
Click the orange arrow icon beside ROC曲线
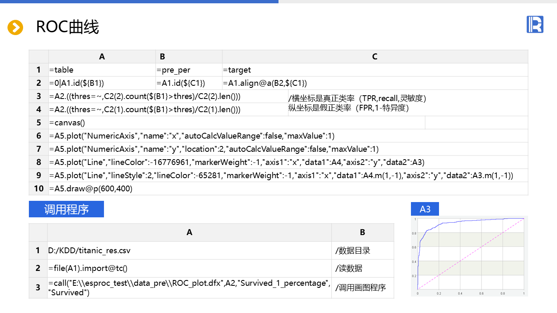coord(15,28)
